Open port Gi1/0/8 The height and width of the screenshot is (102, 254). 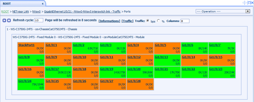(24, 57)
